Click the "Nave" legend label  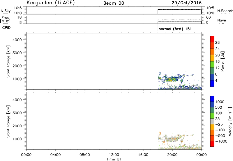click(x=222, y=20)
